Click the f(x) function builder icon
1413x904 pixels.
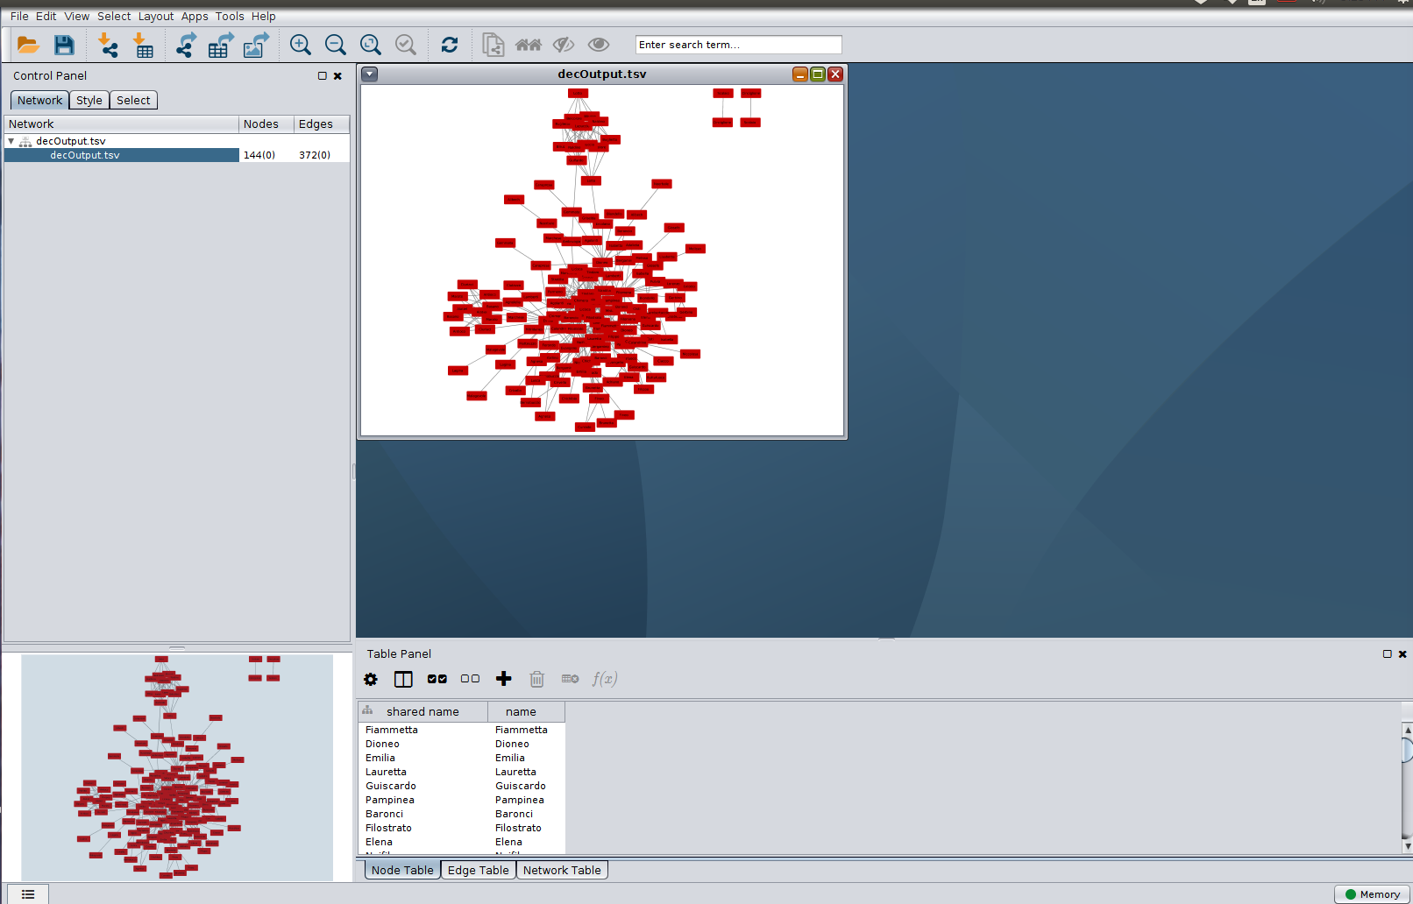(605, 679)
